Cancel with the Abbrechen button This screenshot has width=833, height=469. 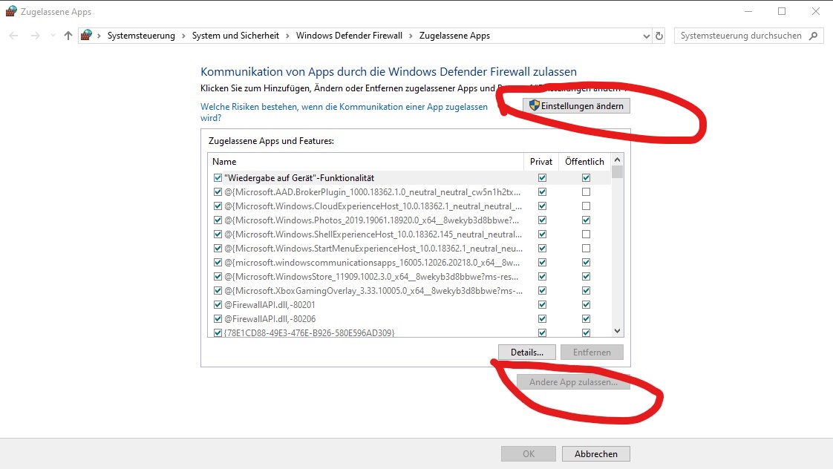point(596,453)
